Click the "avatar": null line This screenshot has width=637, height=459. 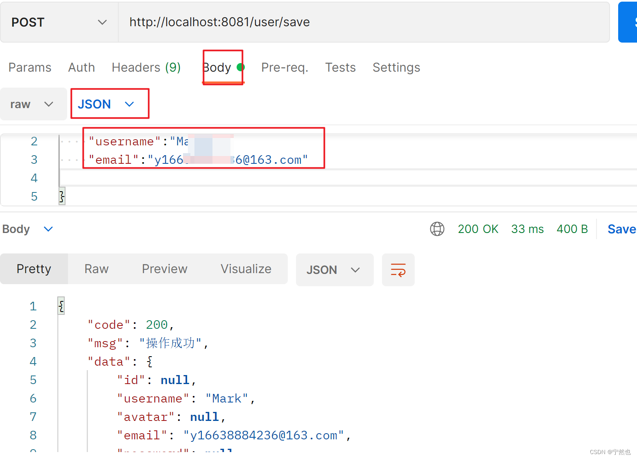tap(172, 417)
